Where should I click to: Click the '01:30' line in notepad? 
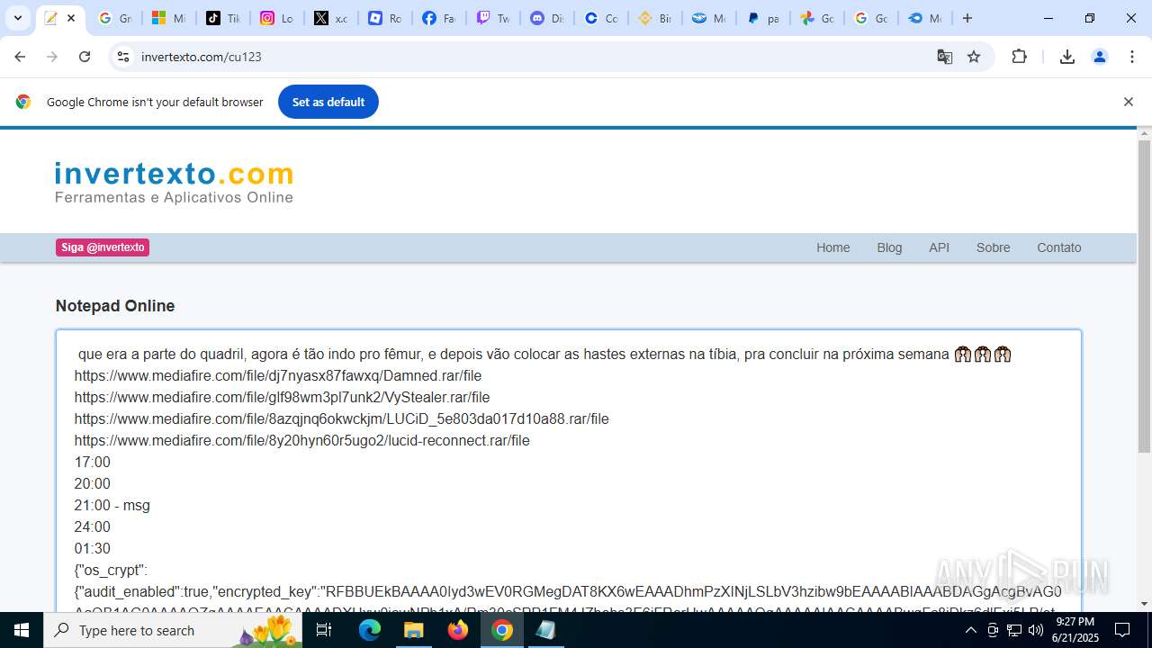pos(93,548)
